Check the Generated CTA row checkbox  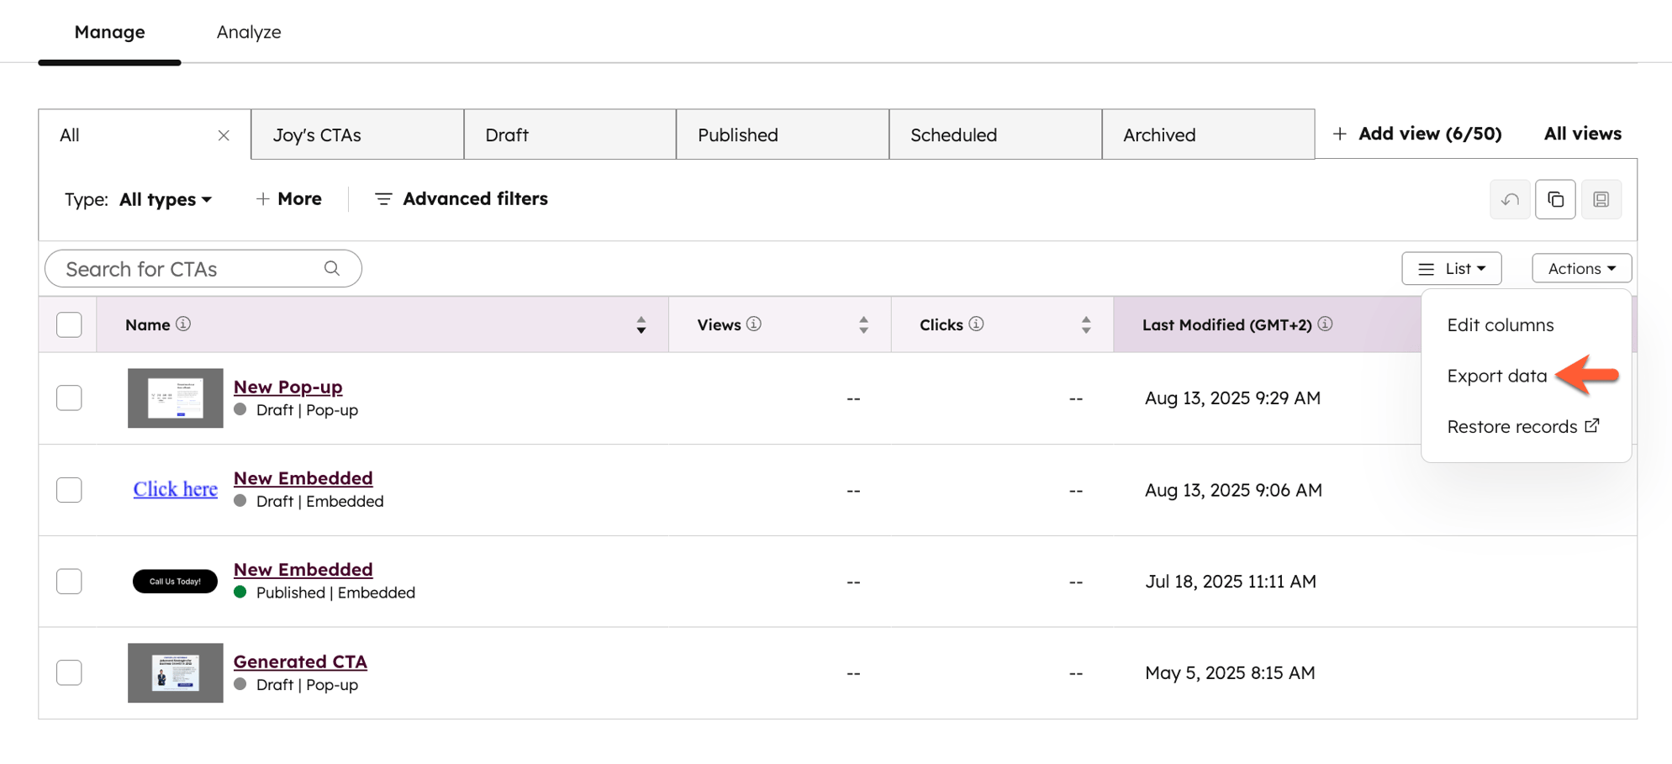(68, 672)
